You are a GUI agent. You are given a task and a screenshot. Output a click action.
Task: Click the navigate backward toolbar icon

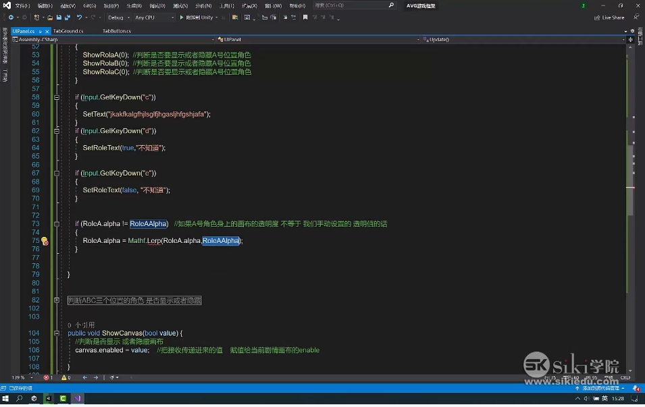pyautogui.click(x=11, y=18)
